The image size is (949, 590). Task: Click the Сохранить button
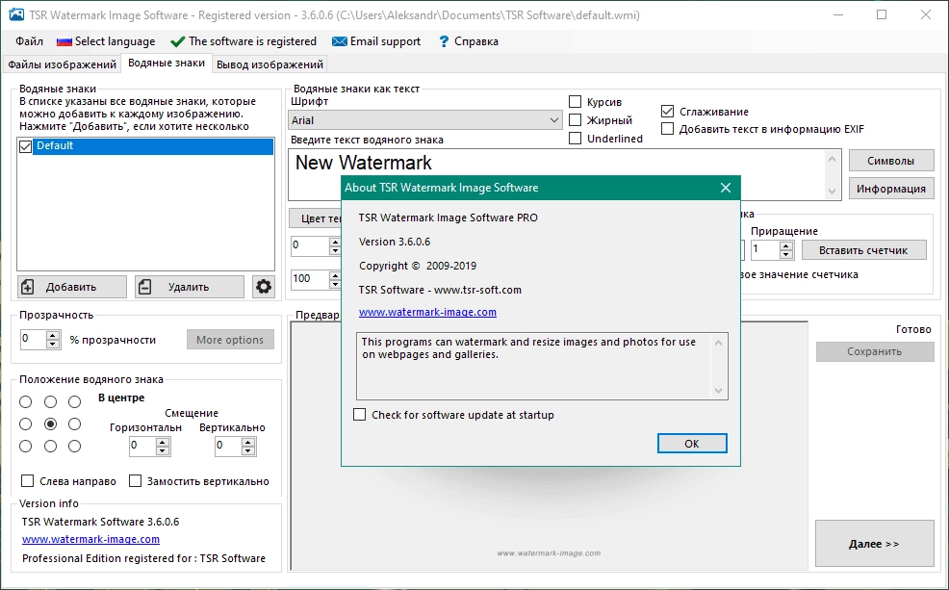coord(875,351)
